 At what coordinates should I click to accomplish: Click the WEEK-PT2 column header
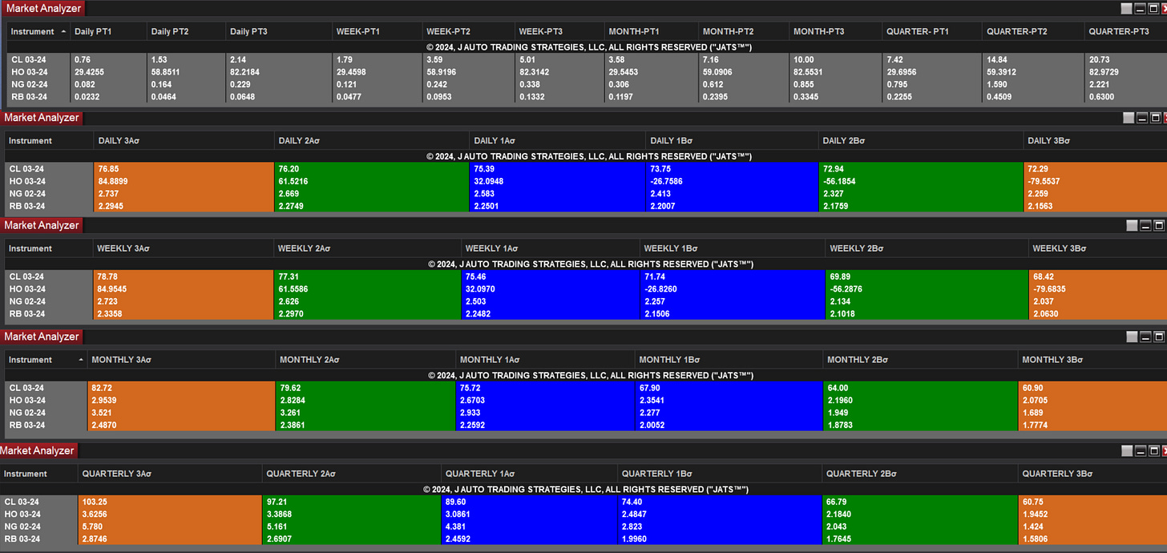468,32
